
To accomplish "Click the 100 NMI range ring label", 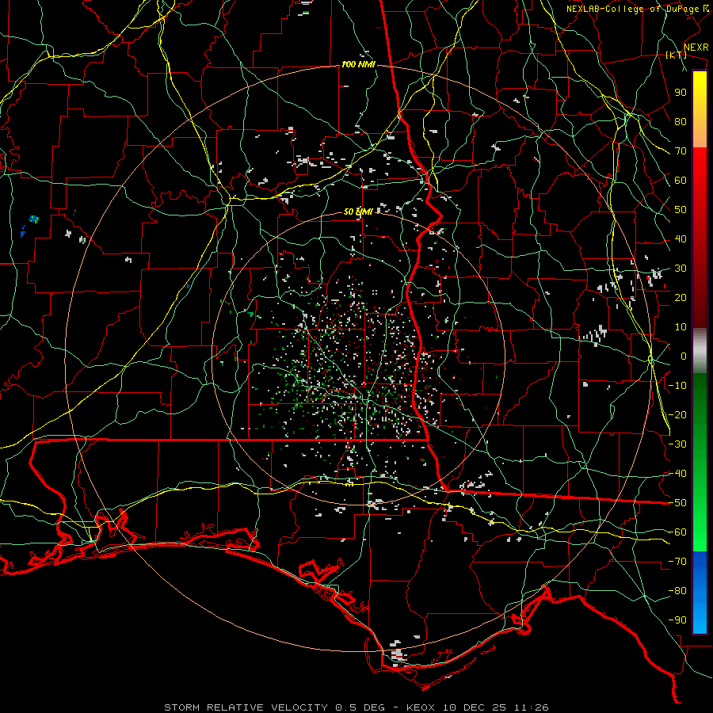I will pos(358,65).
